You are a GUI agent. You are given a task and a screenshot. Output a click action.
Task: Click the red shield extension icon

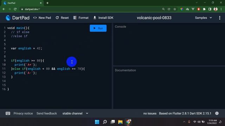click(199, 9)
